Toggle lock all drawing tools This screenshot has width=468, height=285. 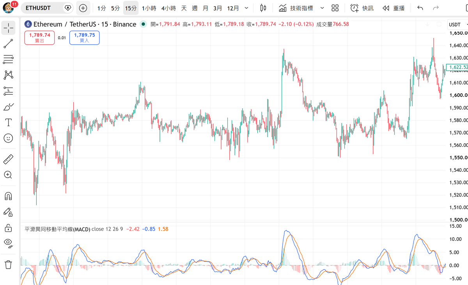pos(8,228)
